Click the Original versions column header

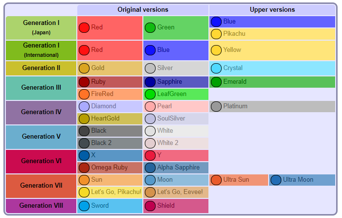143,10
